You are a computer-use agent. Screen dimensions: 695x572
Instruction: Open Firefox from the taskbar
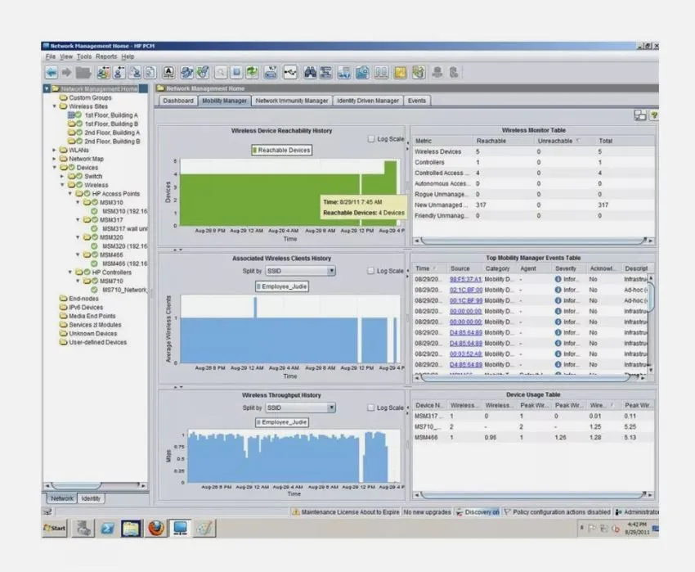point(155,528)
